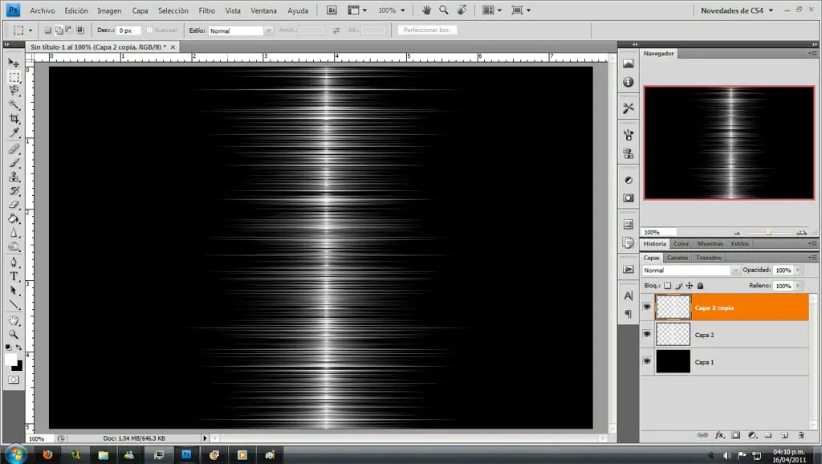The width and height of the screenshot is (822, 464).
Task: Open the Novedades de CS4 workspace dropdown
Action: pyautogui.click(x=737, y=10)
